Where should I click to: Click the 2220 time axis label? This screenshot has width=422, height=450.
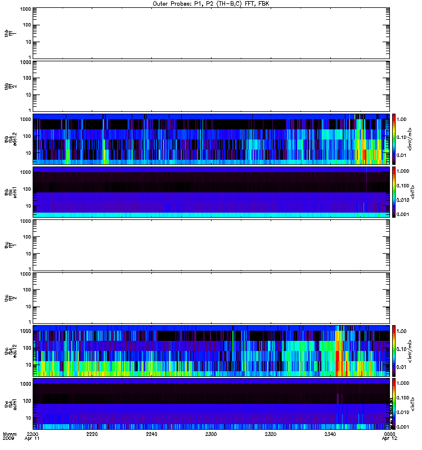pos(92,434)
